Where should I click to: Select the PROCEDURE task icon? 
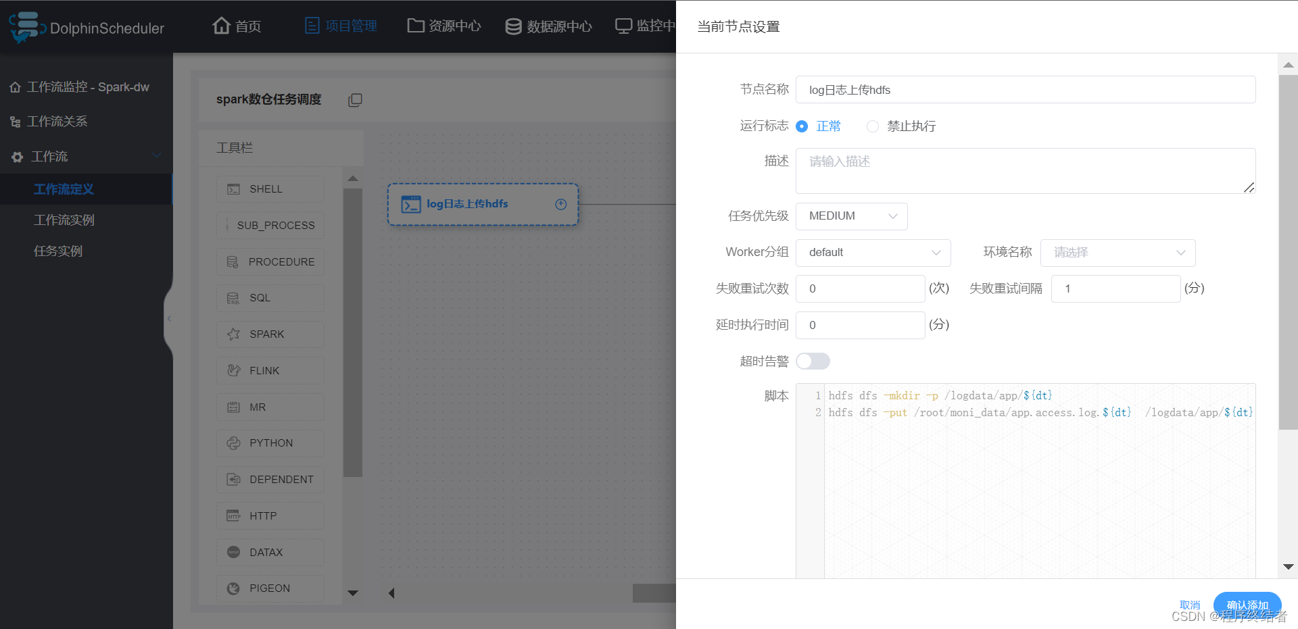coord(233,261)
